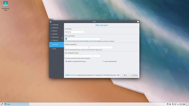Maximize the neon installer window

point(136,21)
